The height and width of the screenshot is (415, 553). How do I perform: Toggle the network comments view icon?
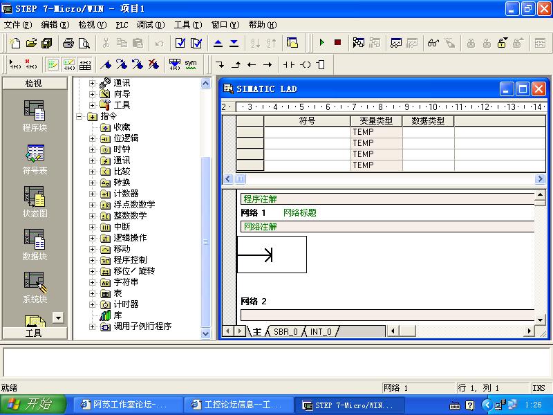(68, 64)
